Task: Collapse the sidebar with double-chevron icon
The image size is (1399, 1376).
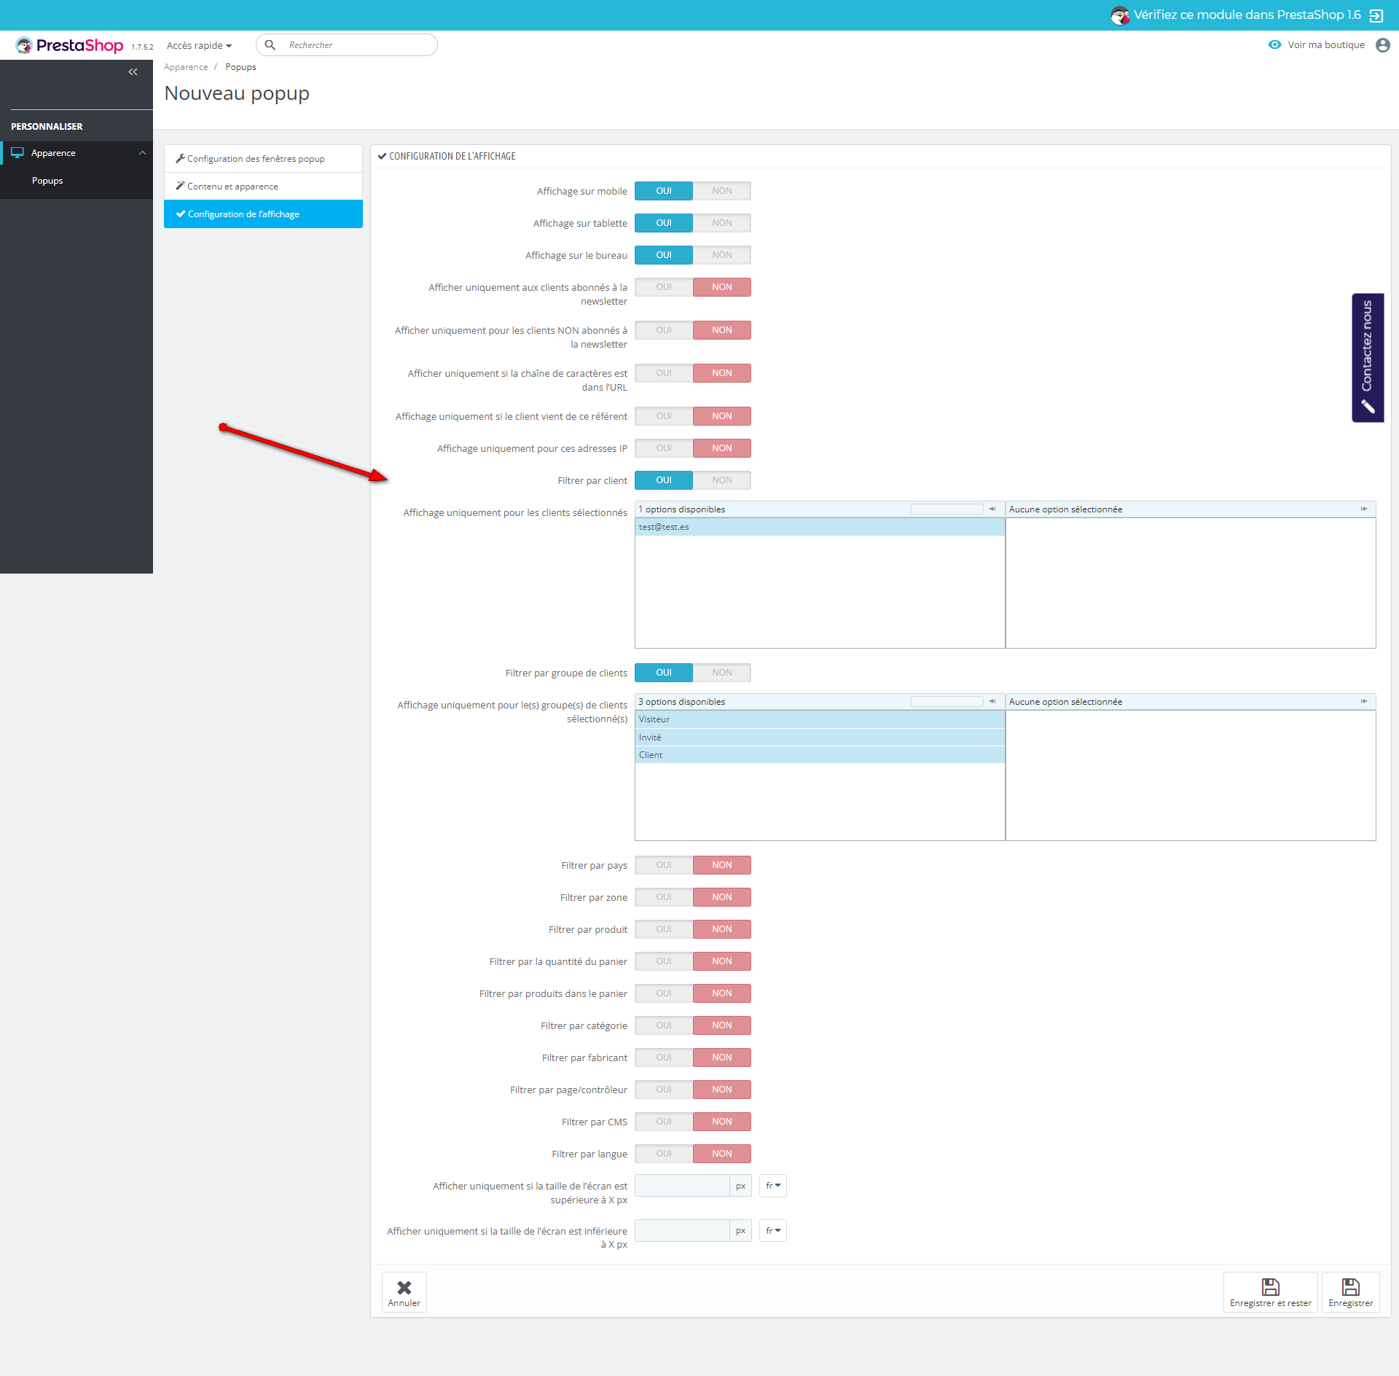Action: (x=133, y=71)
